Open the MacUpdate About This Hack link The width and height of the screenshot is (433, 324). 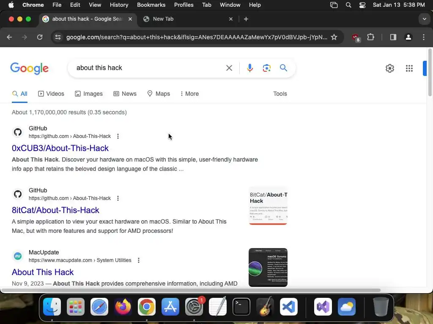(x=43, y=272)
